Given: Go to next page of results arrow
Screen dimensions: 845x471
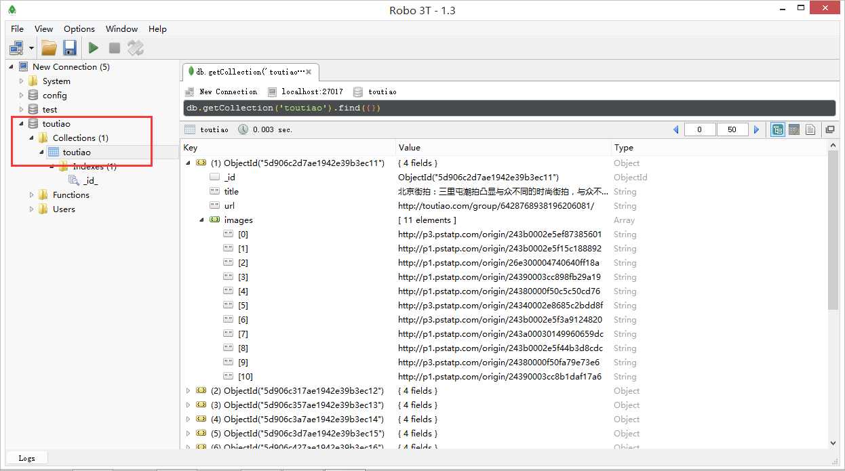Looking at the screenshot, I should click(757, 129).
